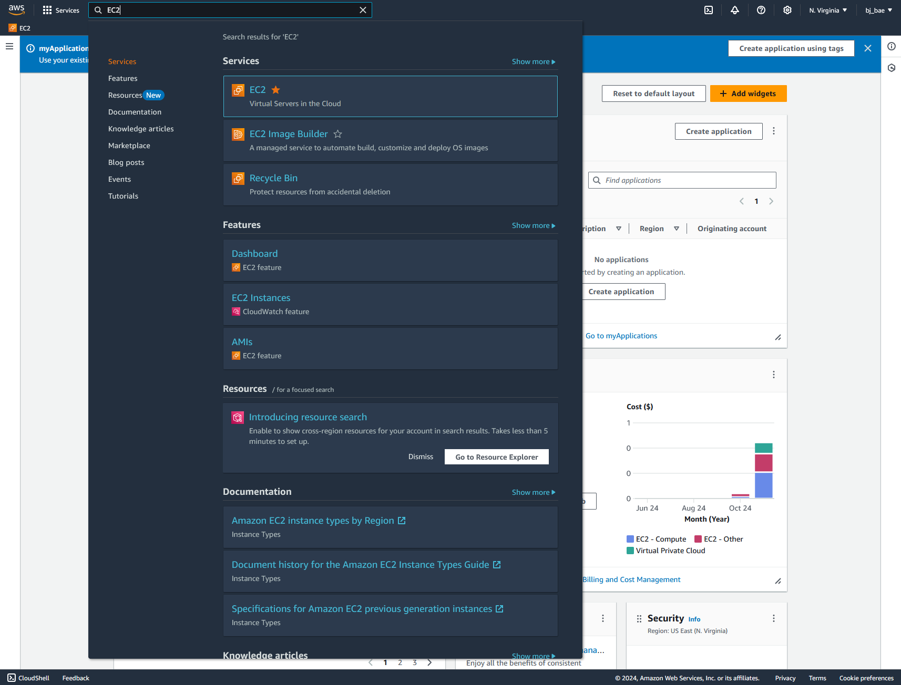Clear the EC2 search query
The width and height of the screenshot is (901, 685).
pos(363,10)
